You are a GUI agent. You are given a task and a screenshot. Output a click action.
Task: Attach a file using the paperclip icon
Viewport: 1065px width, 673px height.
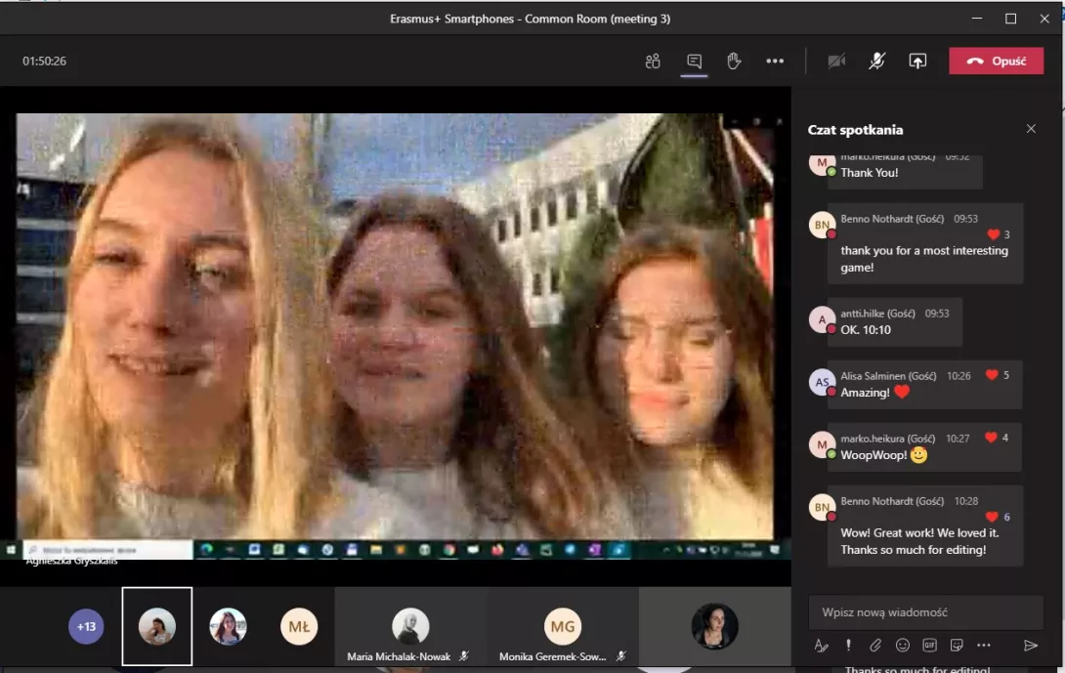coord(875,646)
